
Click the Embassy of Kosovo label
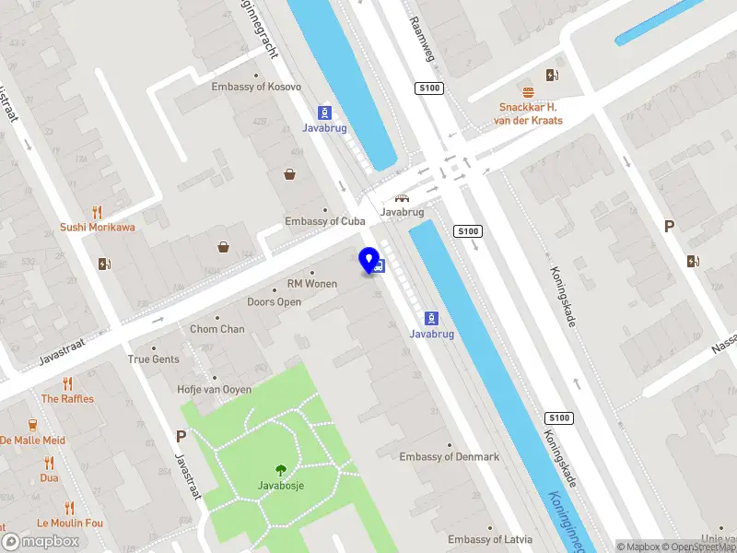[x=256, y=87]
